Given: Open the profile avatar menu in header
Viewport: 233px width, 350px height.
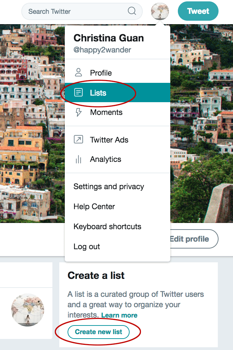Looking at the screenshot, I should 160,11.
